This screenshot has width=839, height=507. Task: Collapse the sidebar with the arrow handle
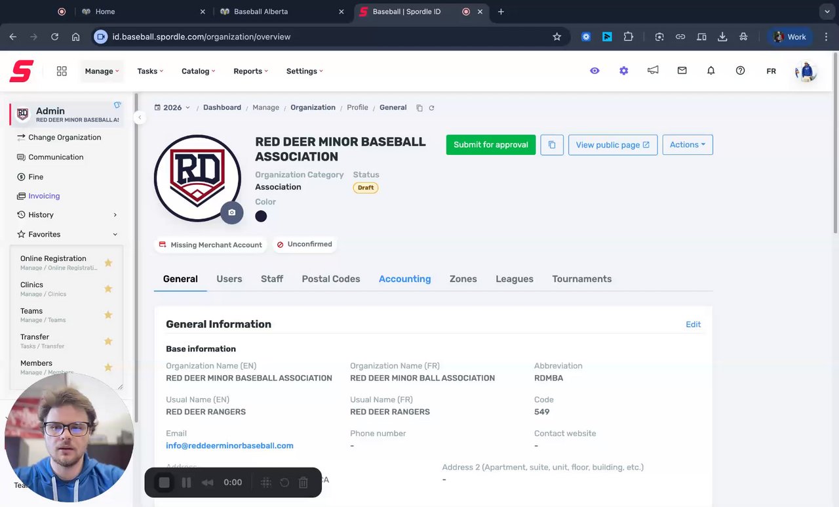click(139, 117)
